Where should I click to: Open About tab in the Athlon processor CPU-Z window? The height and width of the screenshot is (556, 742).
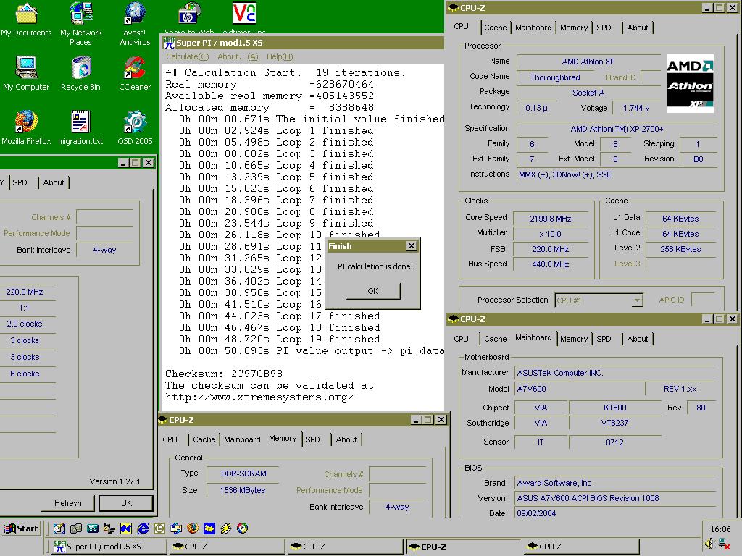coord(638,28)
